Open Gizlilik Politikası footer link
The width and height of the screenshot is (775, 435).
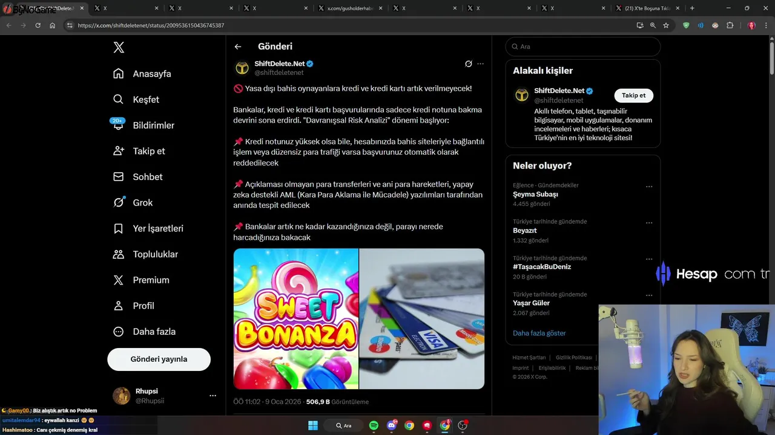click(574, 358)
